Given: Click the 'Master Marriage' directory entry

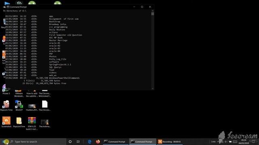Looking at the screenshot, I should [58, 40].
